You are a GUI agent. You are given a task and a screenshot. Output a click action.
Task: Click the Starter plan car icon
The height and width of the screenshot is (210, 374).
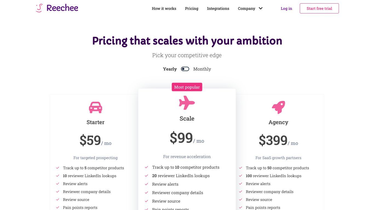96,107
